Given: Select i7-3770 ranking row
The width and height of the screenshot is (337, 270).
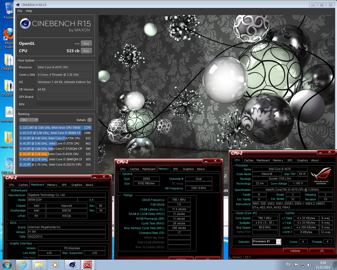Looking at the screenshot, I should (x=55, y=143).
